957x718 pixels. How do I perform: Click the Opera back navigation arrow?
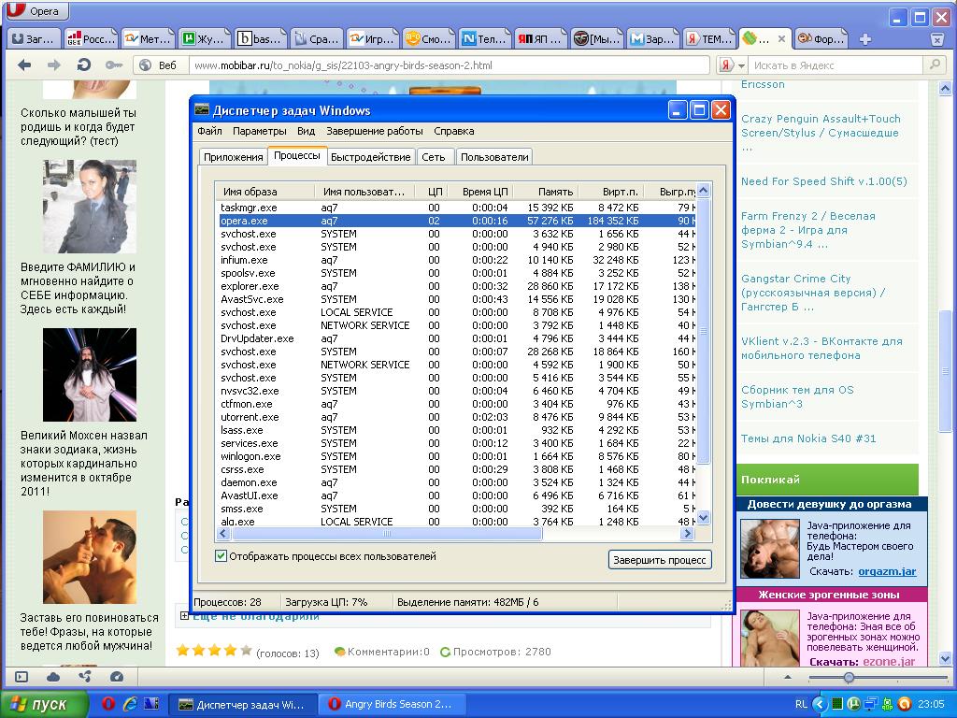click(x=24, y=65)
